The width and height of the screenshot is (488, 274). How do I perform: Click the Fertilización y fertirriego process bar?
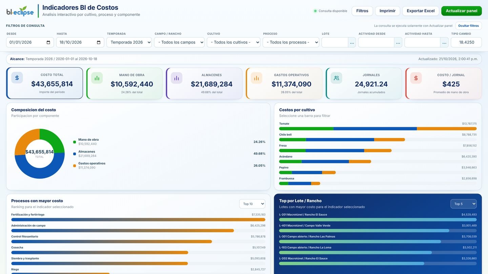[x=138, y=220]
